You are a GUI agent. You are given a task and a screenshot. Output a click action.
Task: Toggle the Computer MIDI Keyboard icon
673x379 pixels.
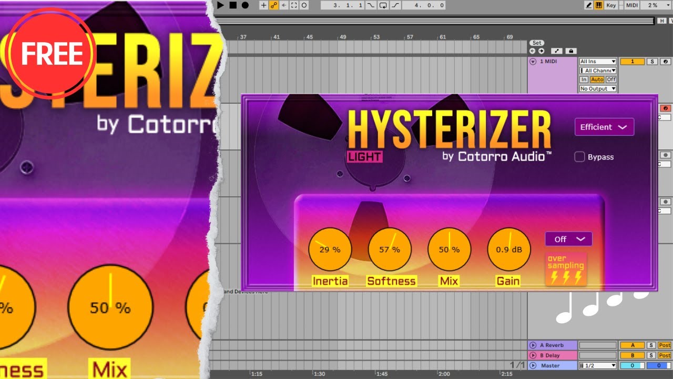(599, 5)
